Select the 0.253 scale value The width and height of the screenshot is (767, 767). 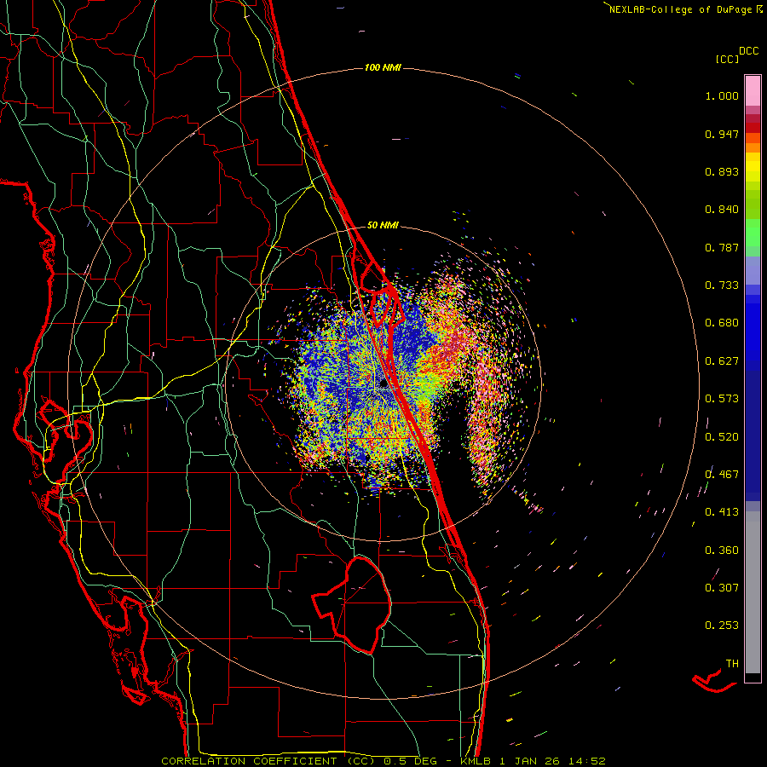point(722,626)
